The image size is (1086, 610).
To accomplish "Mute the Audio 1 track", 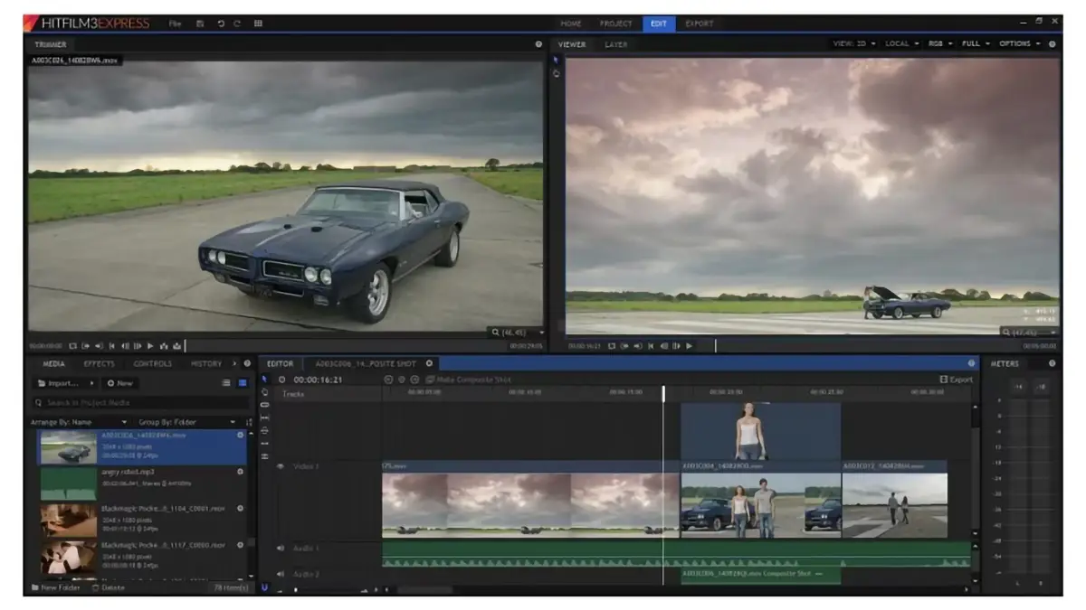I will click(281, 549).
